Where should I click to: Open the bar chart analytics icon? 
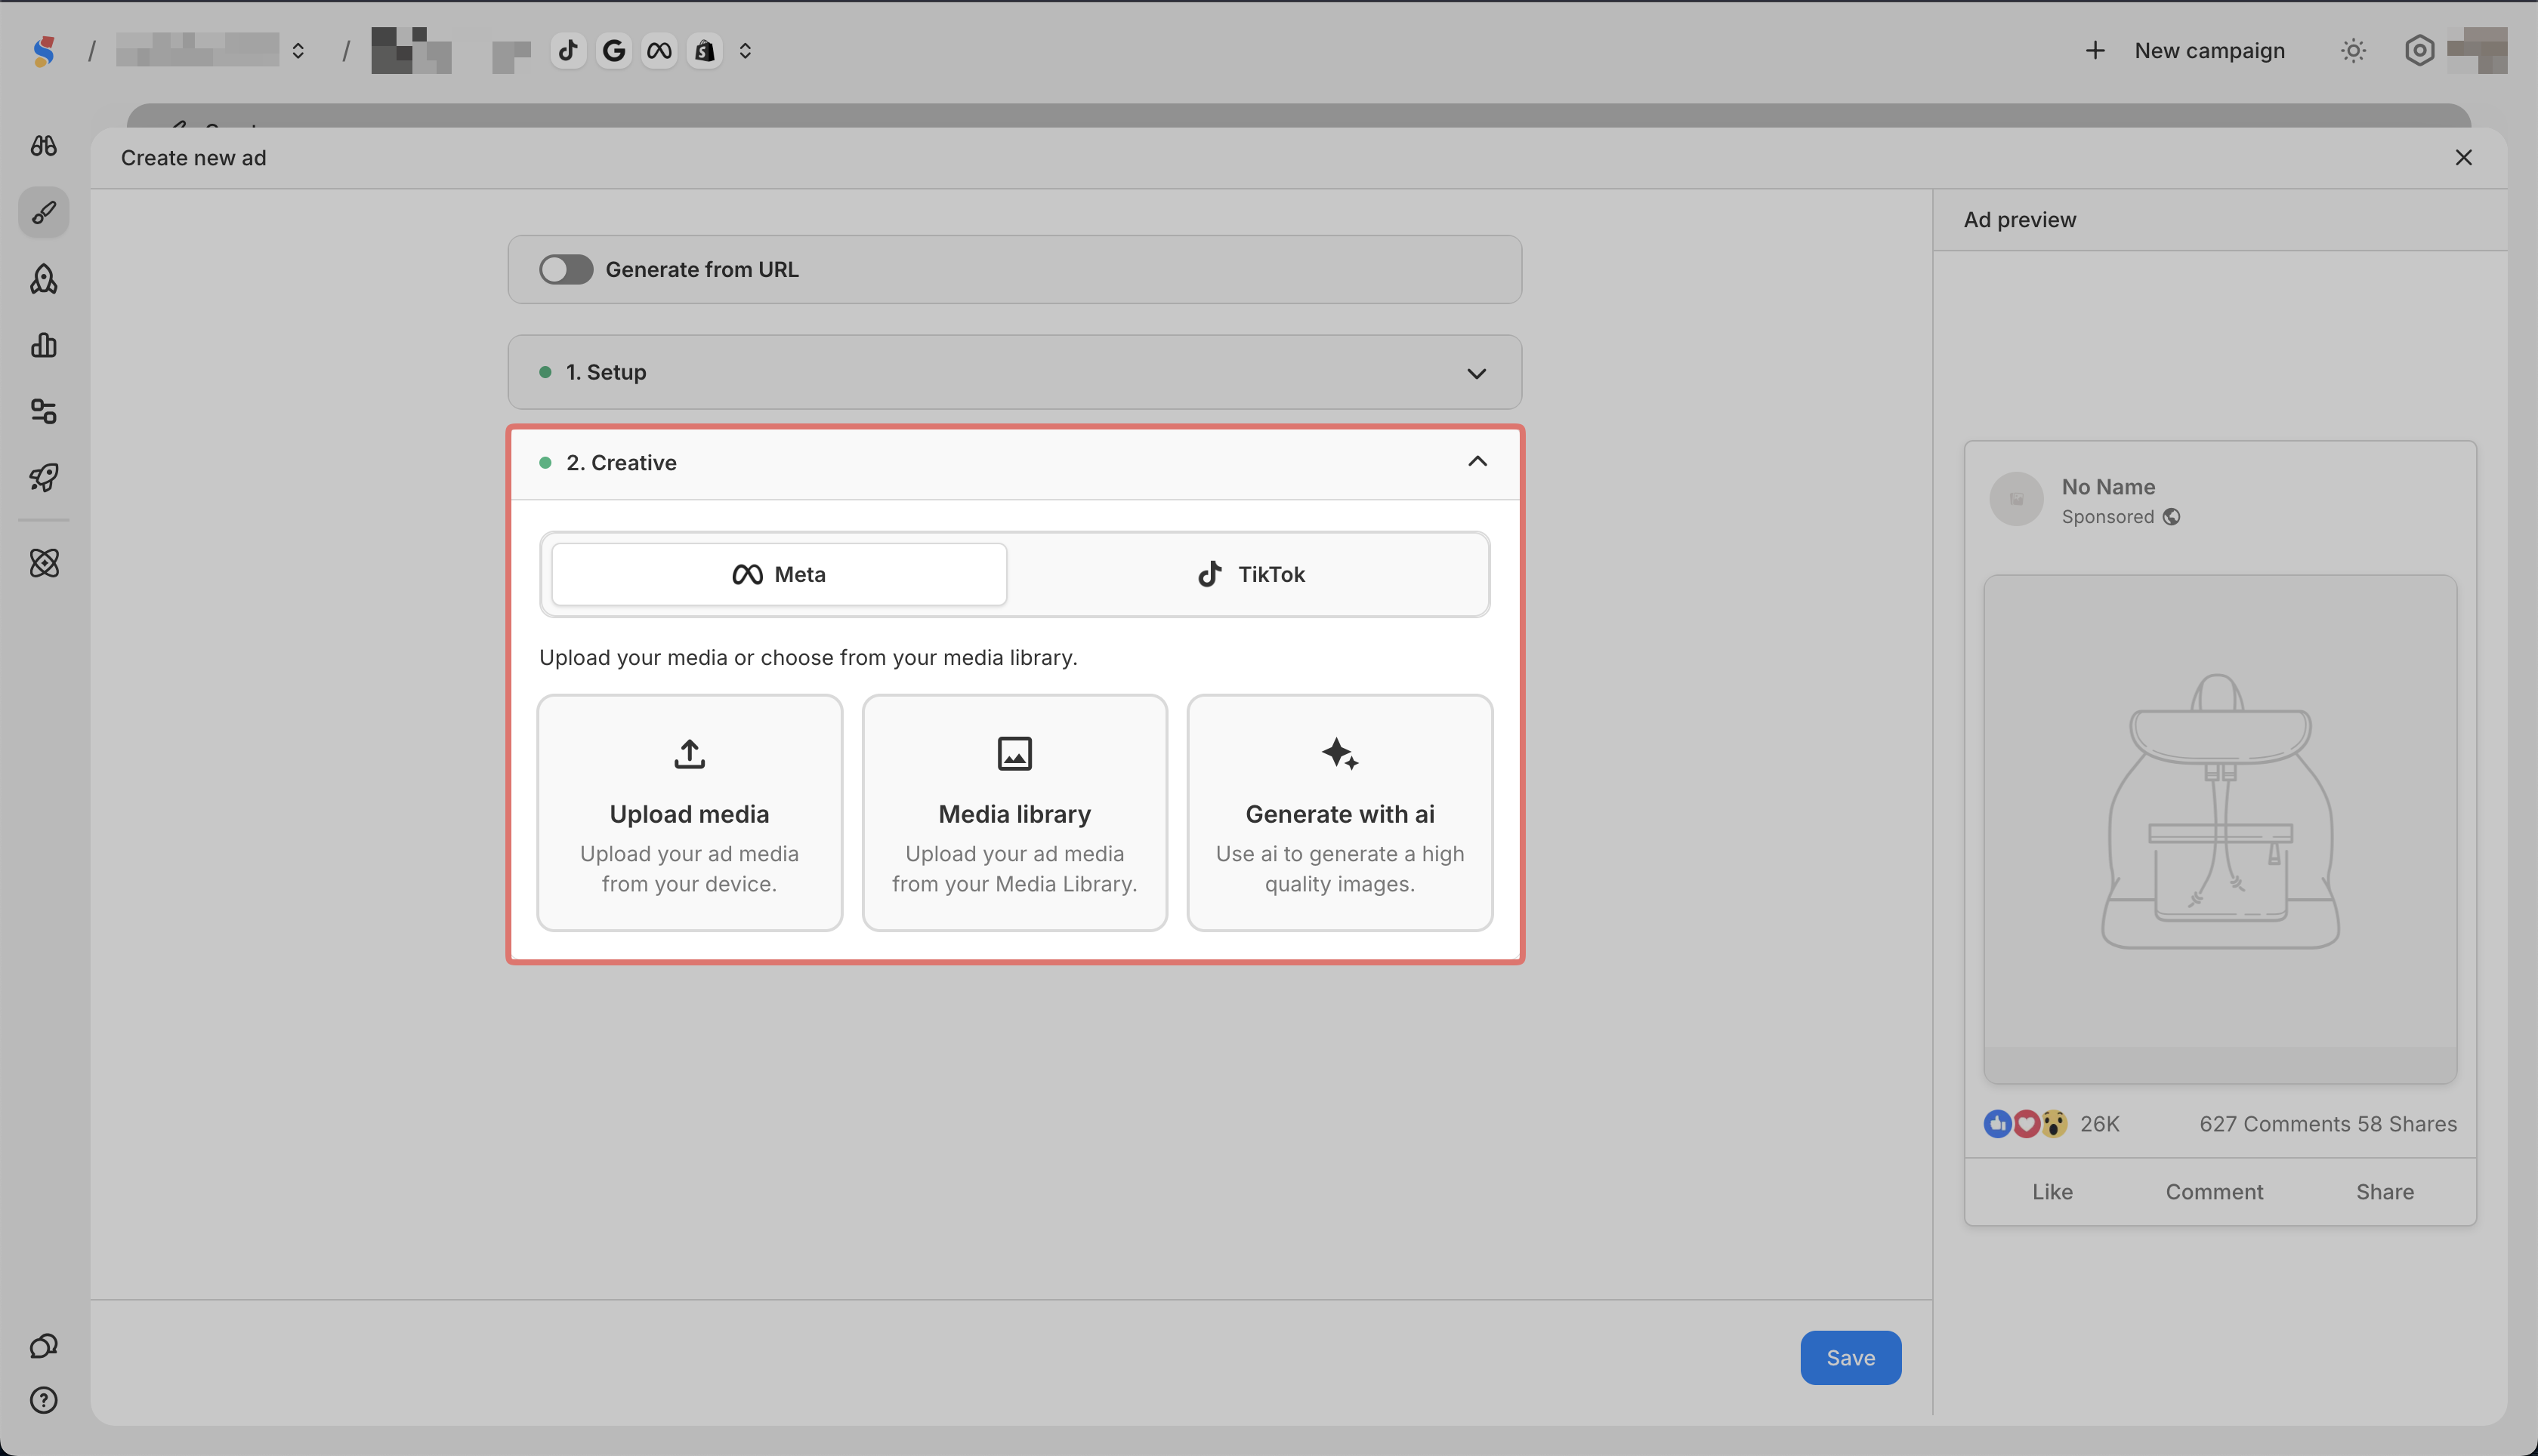tap(44, 345)
